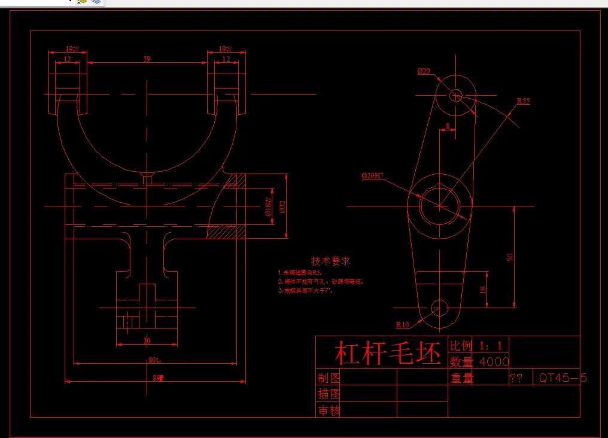Select the 制图 row label
Image resolution: width=608 pixels, height=438 pixels.
(x=329, y=378)
